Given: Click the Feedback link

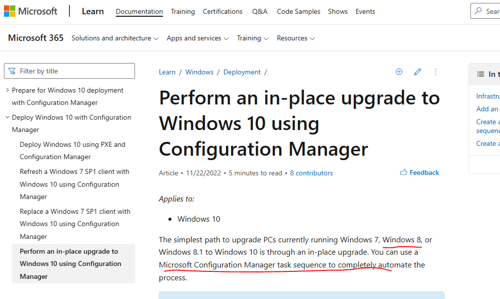Looking at the screenshot, I should coord(424,172).
